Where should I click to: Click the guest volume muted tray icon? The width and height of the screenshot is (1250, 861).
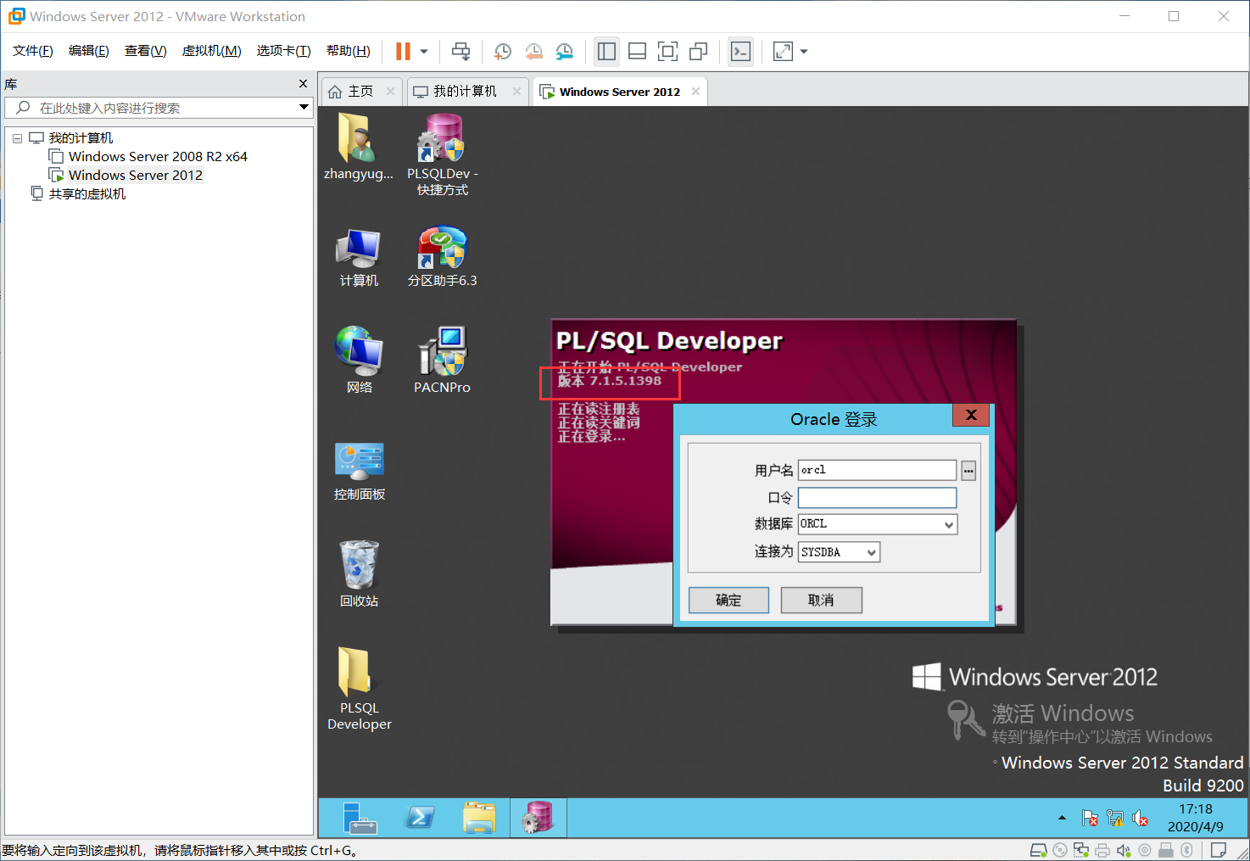[x=1141, y=818]
